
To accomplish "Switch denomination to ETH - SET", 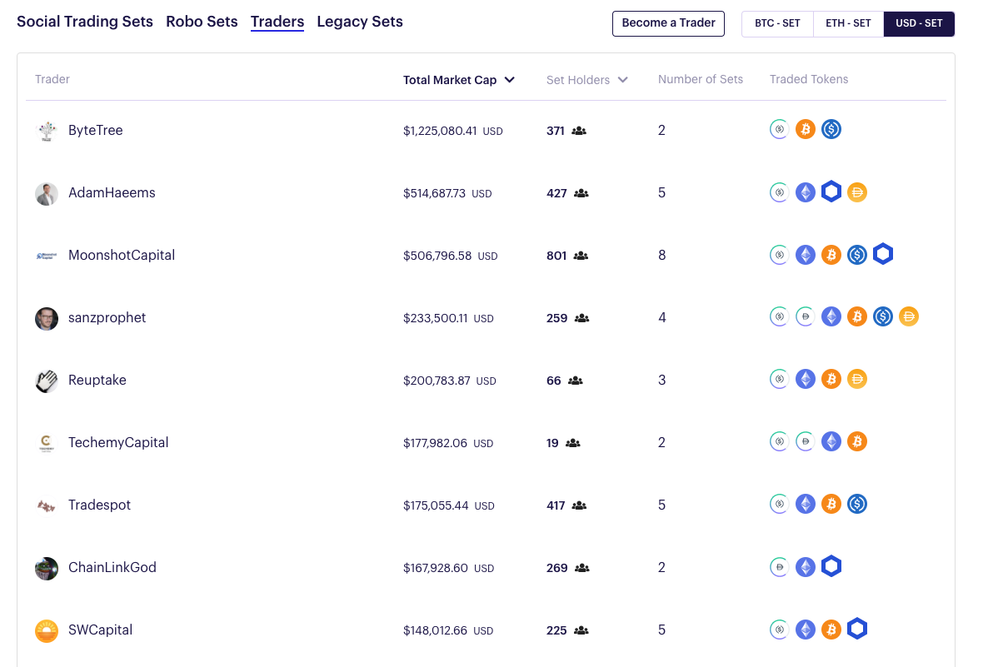I will (x=848, y=23).
